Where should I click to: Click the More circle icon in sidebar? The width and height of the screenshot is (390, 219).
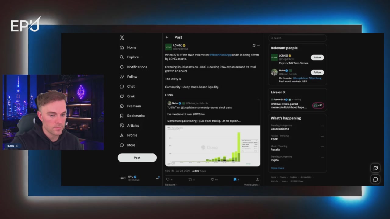(x=122, y=145)
